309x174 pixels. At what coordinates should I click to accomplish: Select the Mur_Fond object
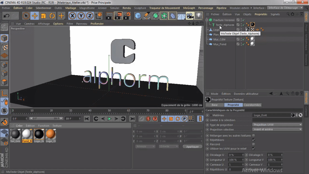pos(220,44)
